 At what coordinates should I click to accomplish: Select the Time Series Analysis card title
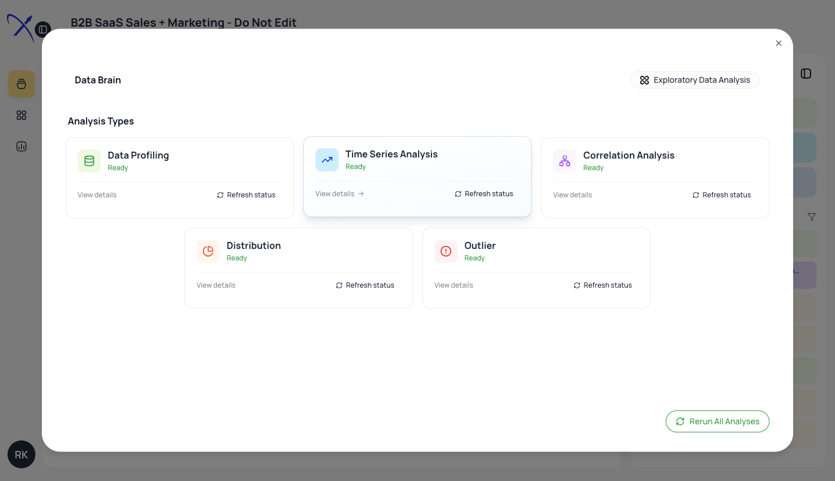pyautogui.click(x=391, y=154)
